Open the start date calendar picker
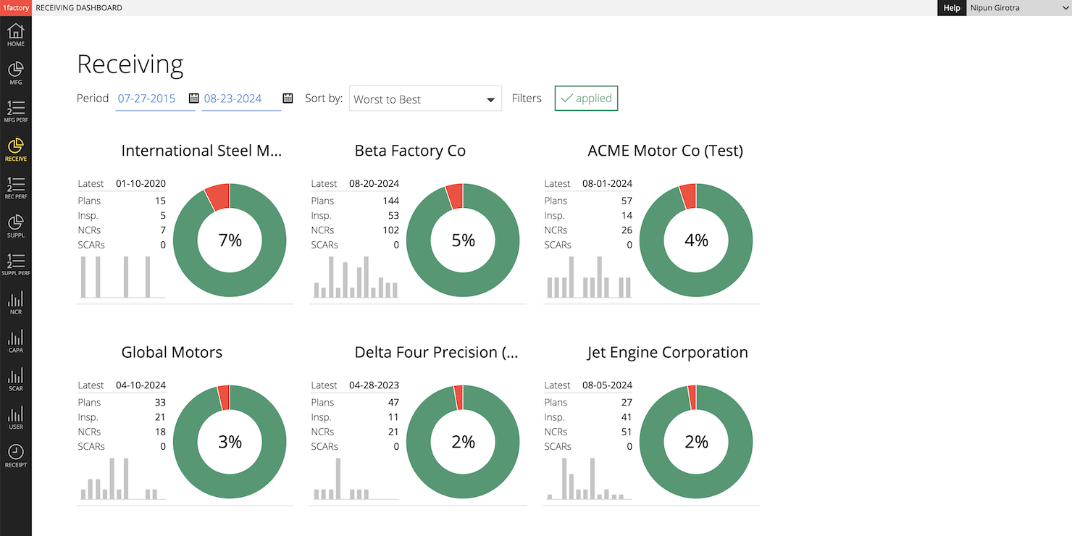This screenshot has height=536, width=1072. tap(193, 99)
